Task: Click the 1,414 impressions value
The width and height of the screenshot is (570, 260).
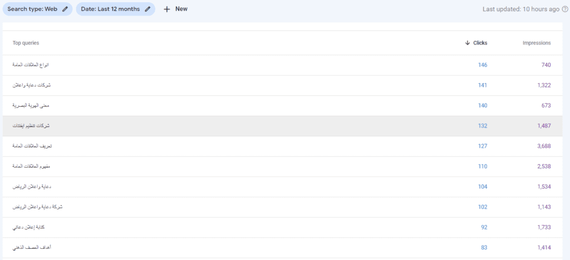Action: (544, 248)
